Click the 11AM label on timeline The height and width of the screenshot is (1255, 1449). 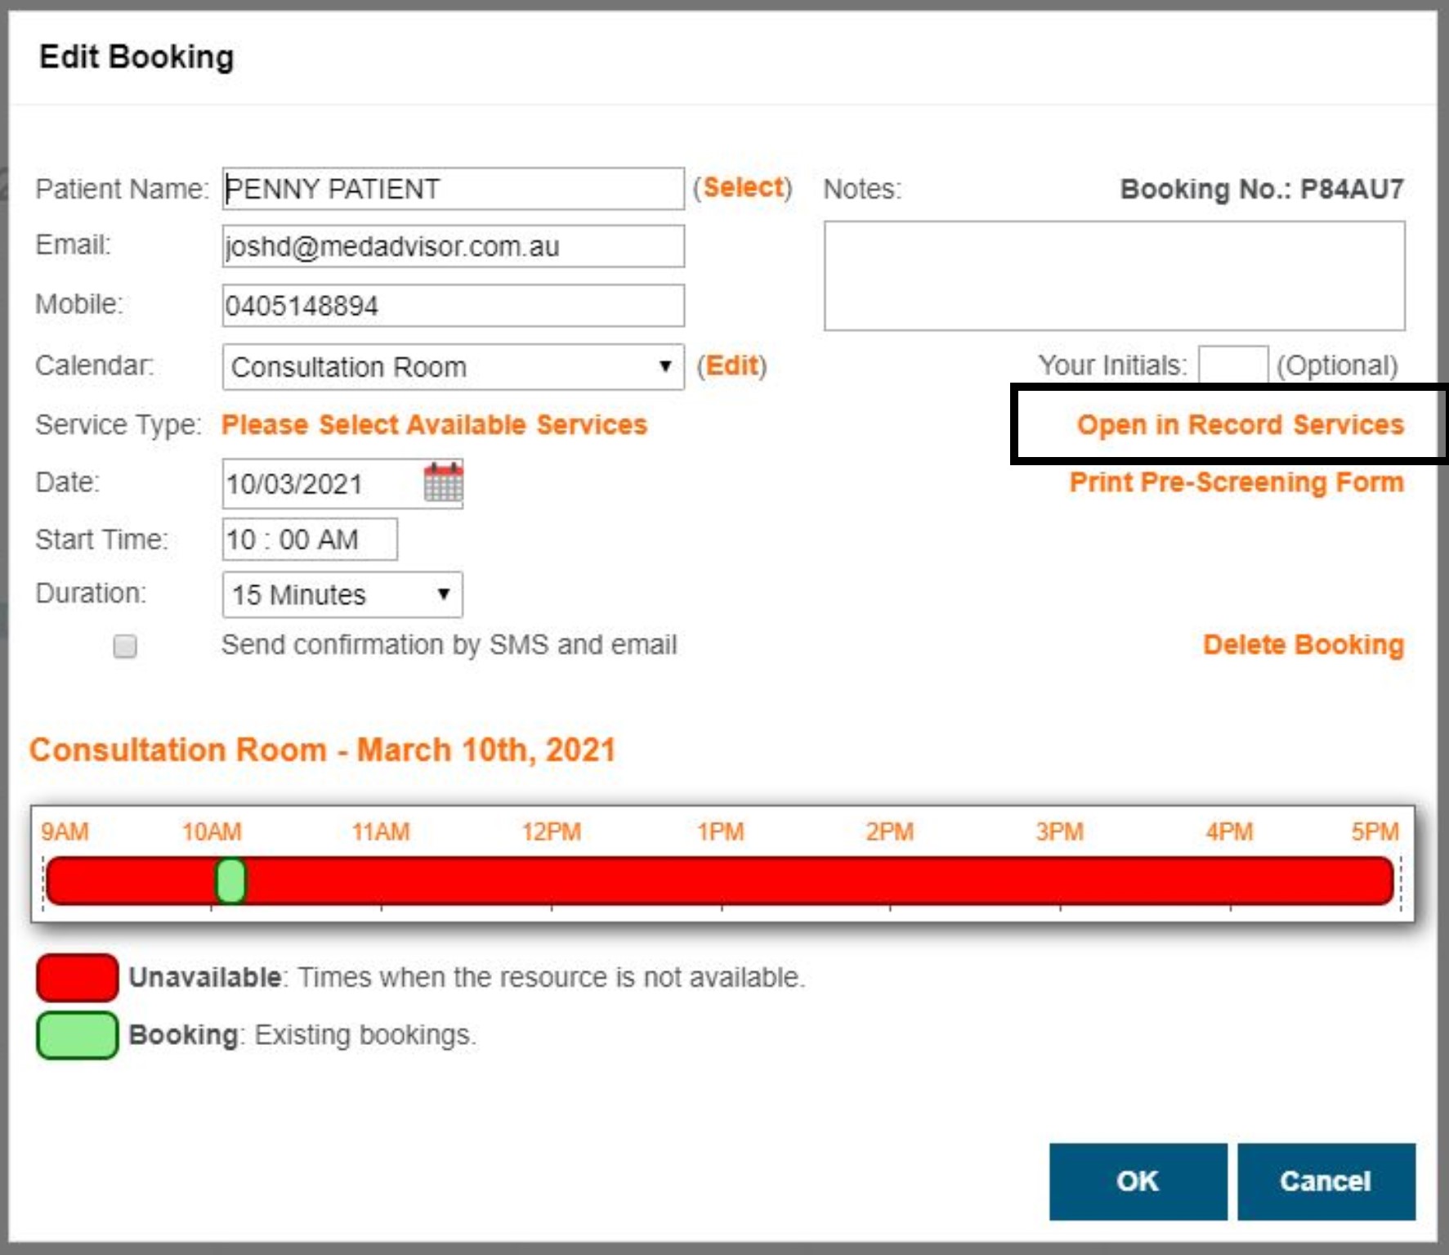pyautogui.click(x=381, y=831)
